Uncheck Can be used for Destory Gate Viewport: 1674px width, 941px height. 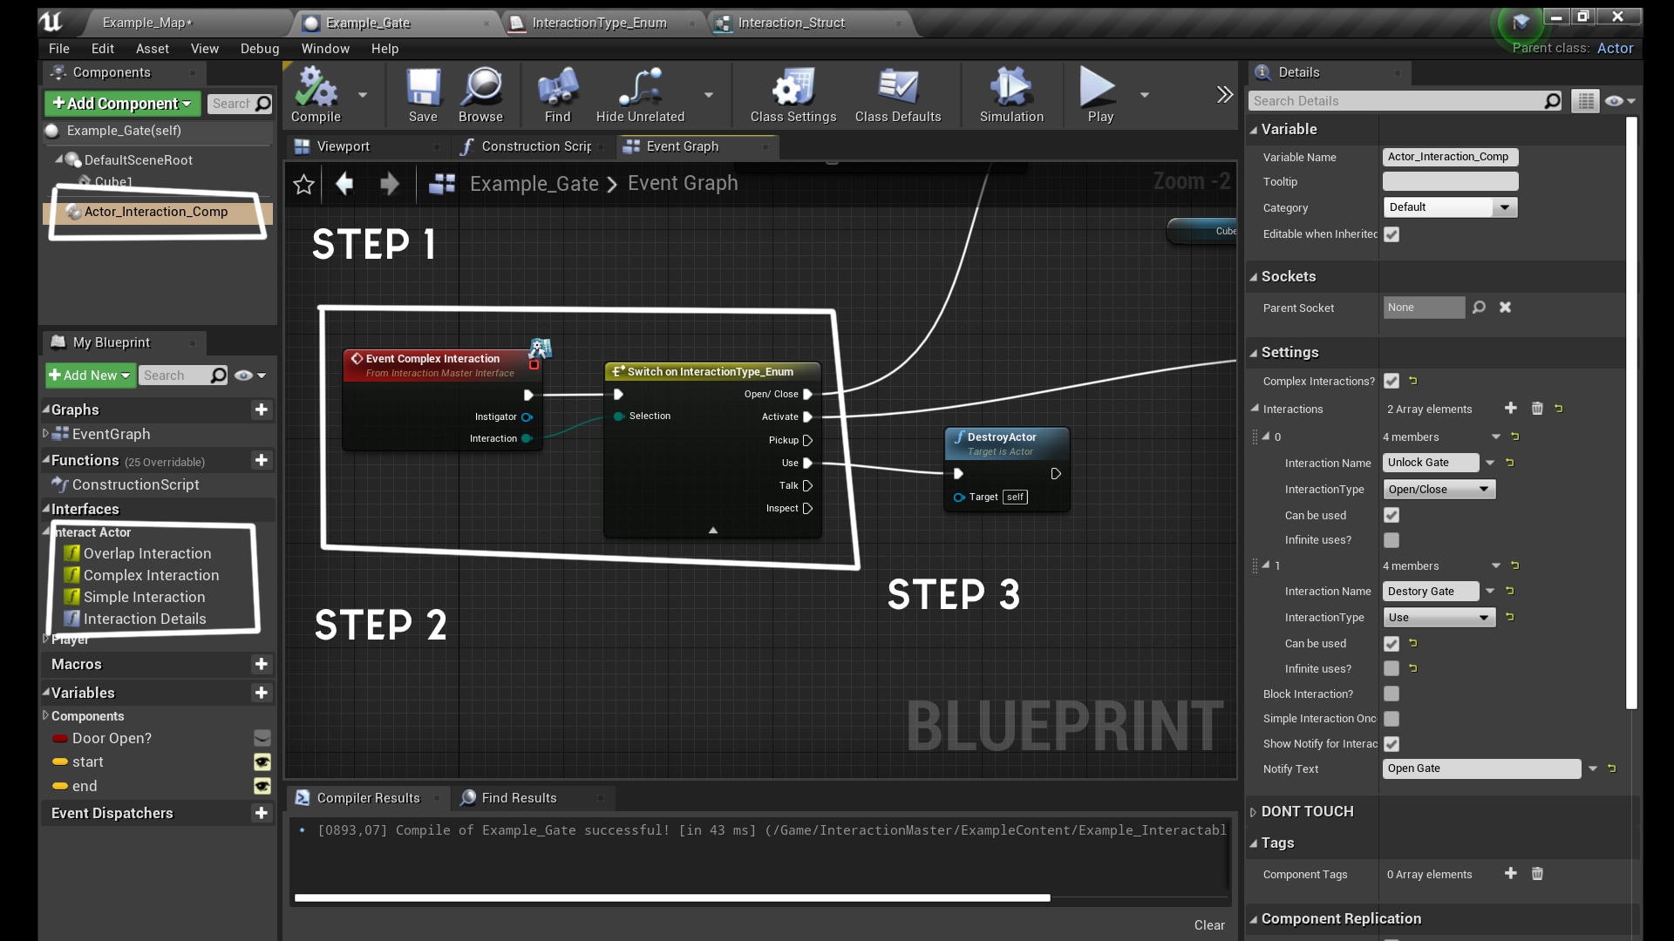point(1392,643)
